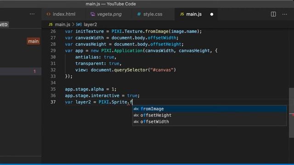294x165 pixels.
Task: Click the JS icon on main.js tab
Action: [x=182, y=14]
